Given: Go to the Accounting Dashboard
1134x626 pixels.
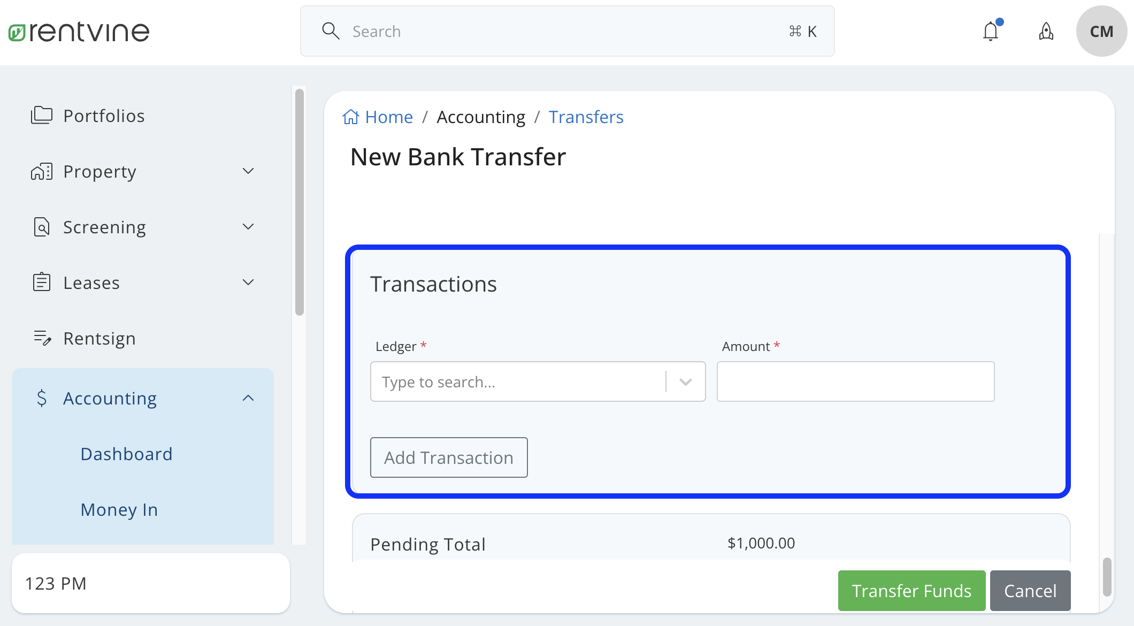Looking at the screenshot, I should [x=126, y=454].
